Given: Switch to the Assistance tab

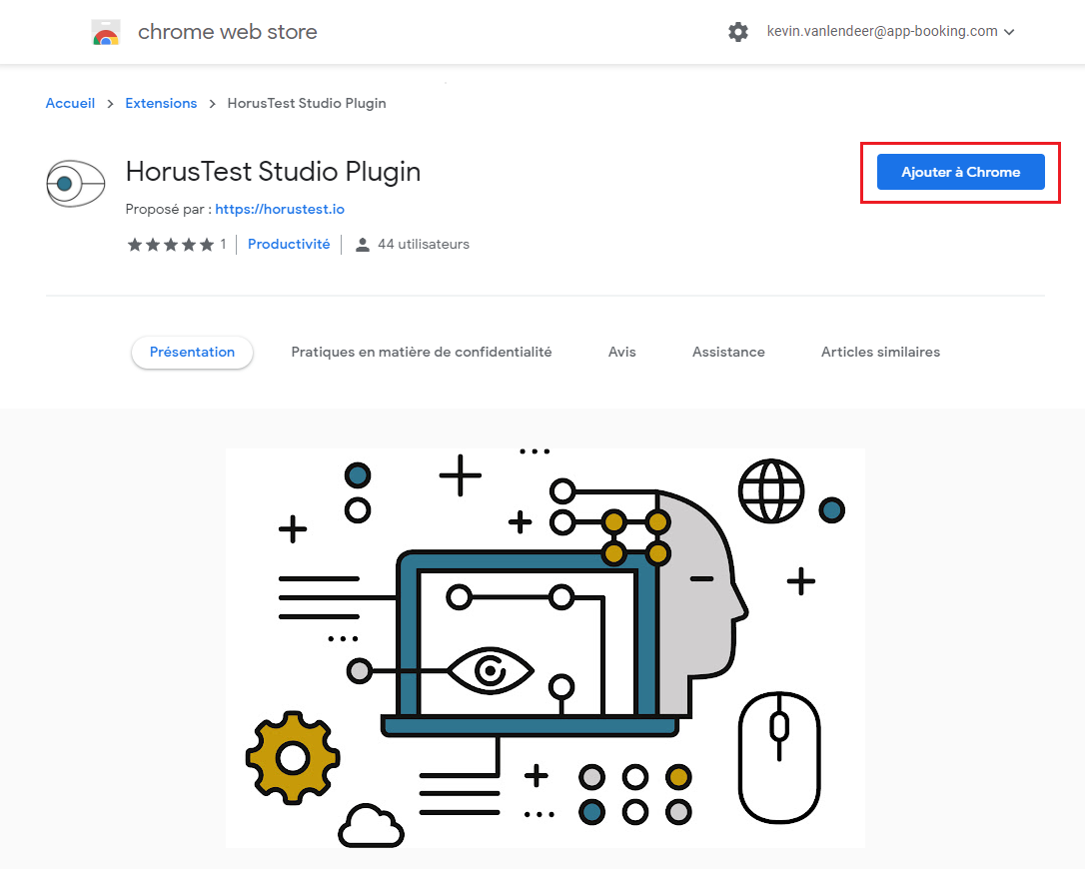Looking at the screenshot, I should coord(728,352).
